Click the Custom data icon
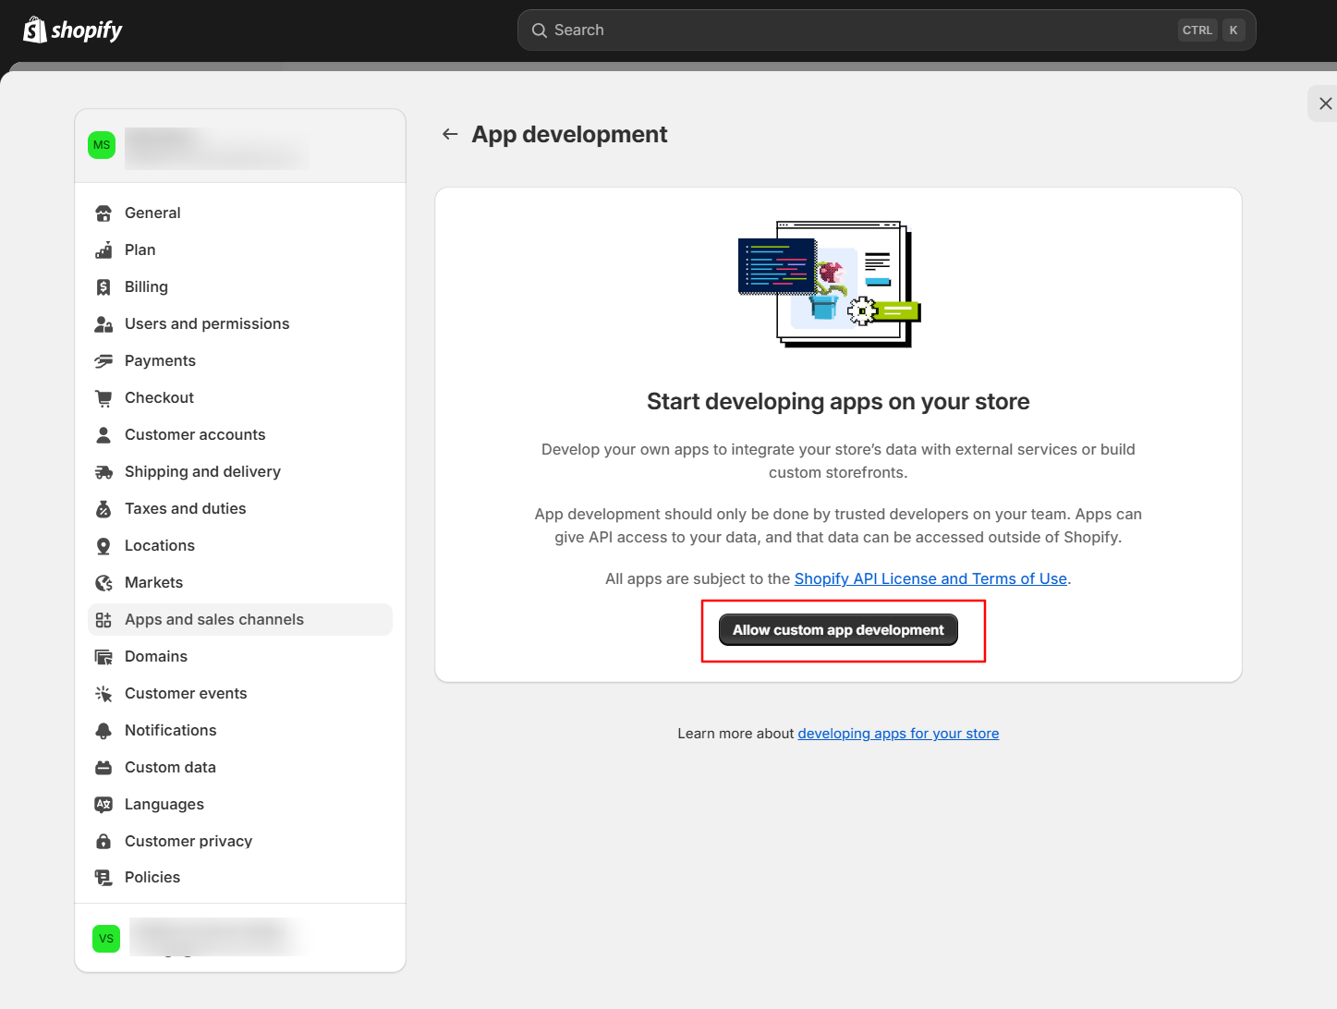 click(x=103, y=767)
